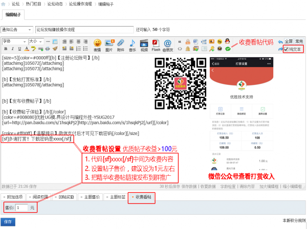This screenshot has width=307, height=229.
Task: Click the 售价 price input field
Action: (x=21, y=208)
